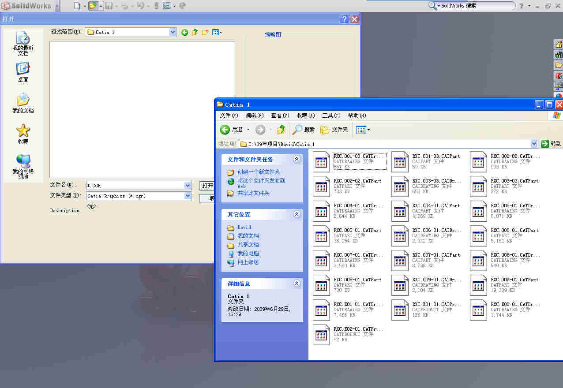Click the SolidWorks help question mark icon
The image size is (563, 388).
pyautogui.click(x=522, y=6)
